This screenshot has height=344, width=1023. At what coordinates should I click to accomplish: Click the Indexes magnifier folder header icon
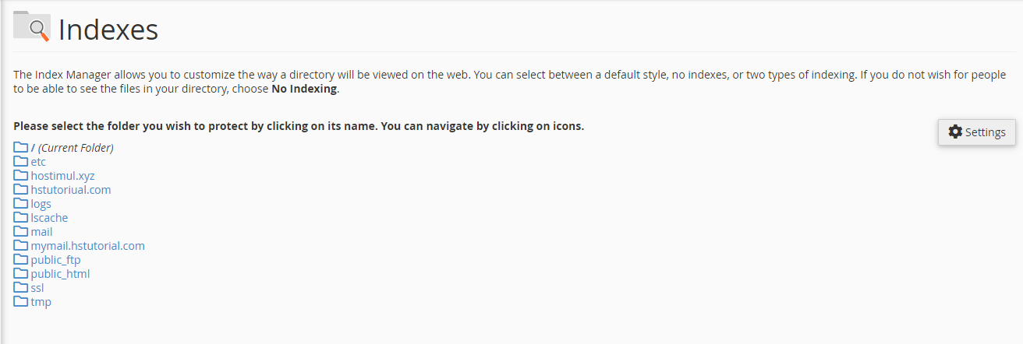[32, 26]
